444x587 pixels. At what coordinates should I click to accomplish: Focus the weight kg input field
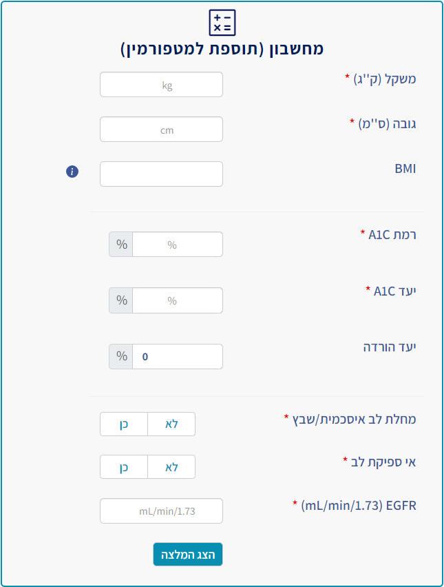point(161,85)
